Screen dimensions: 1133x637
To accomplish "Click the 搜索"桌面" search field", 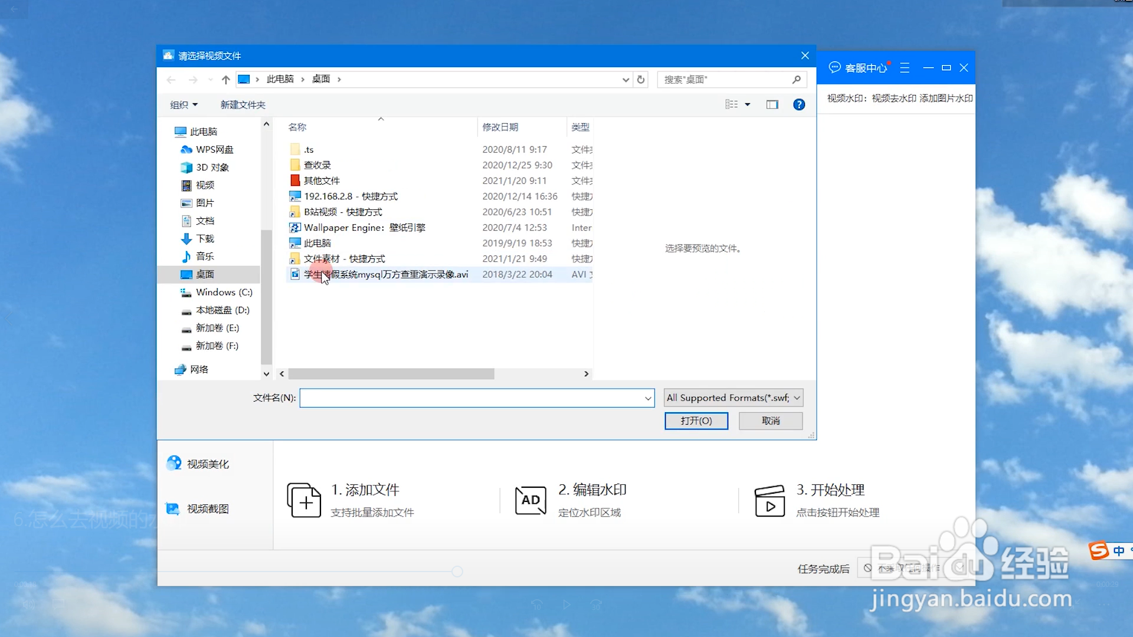I will pos(726,79).
